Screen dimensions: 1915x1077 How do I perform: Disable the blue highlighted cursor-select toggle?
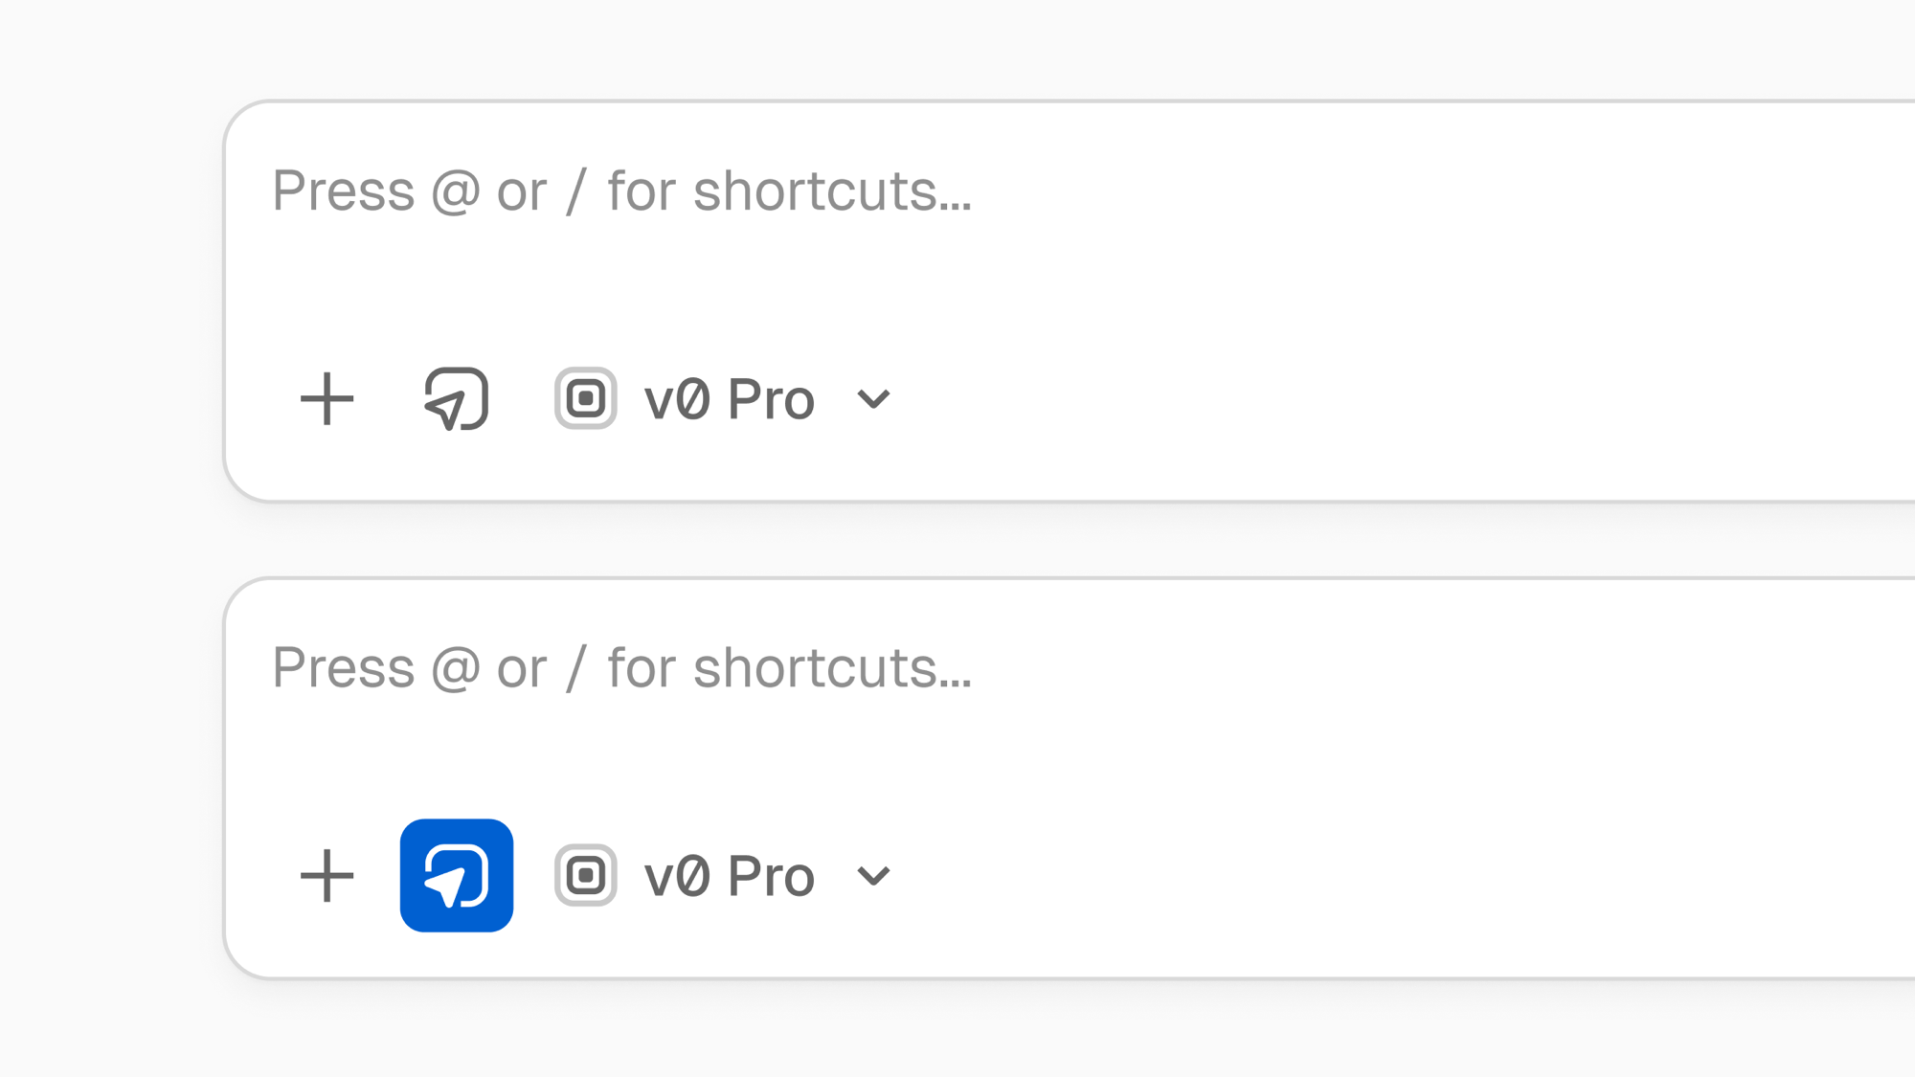coord(457,875)
